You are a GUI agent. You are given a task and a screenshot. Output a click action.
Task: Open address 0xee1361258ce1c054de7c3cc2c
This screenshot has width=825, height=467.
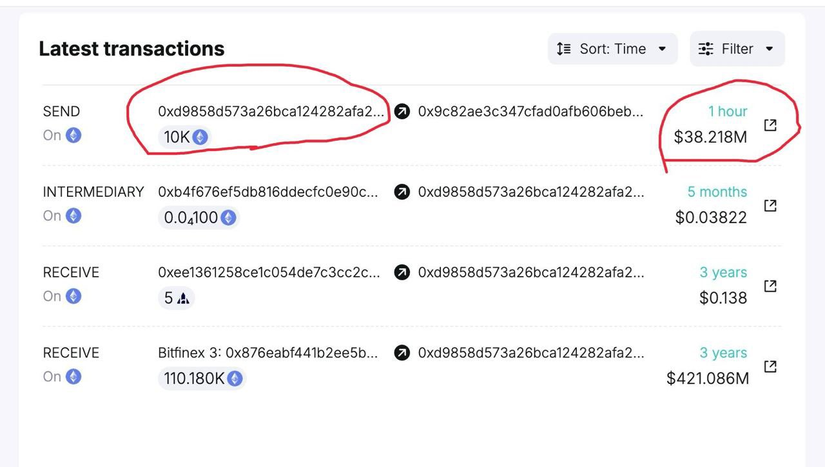click(x=269, y=272)
